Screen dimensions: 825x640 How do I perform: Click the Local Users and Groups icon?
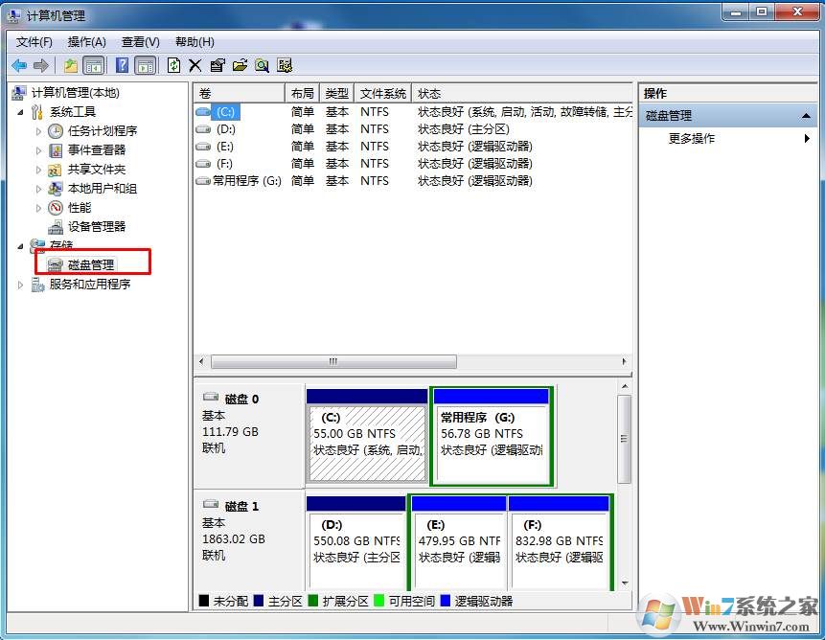click(56, 189)
